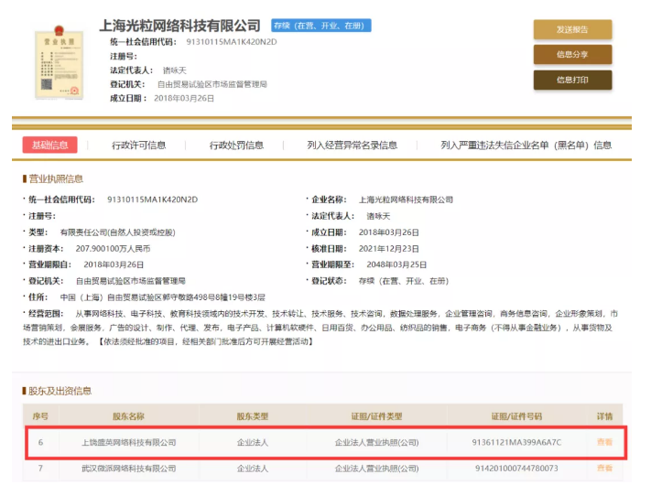Click header registration authority 自由贸易试验区市场监督管理局
This screenshot has height=496, width=651.
pyautogui.click(x=212, y=84)
